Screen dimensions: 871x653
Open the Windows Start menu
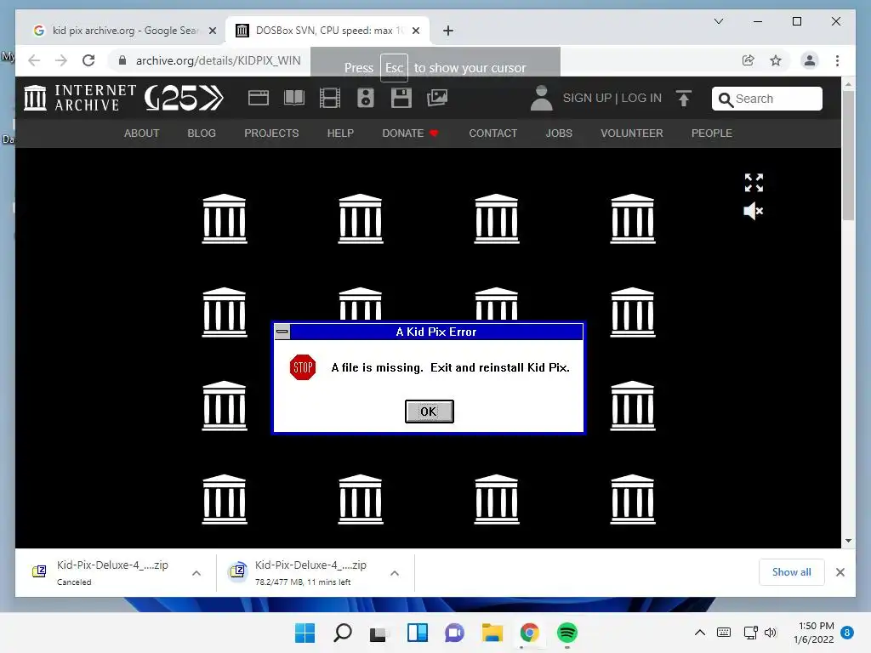pos(305,633)
